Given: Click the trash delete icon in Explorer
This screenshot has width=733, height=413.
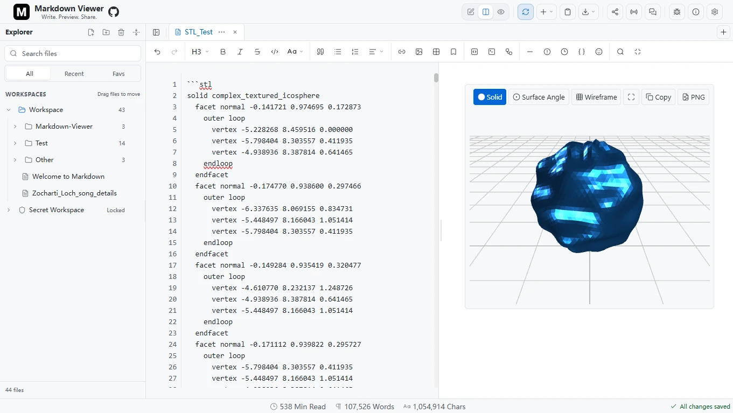Looking at the screenshot, I should [121, 32].
